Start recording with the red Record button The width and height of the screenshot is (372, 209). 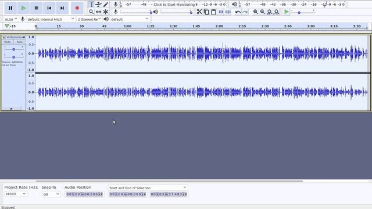tap(77, 8)
